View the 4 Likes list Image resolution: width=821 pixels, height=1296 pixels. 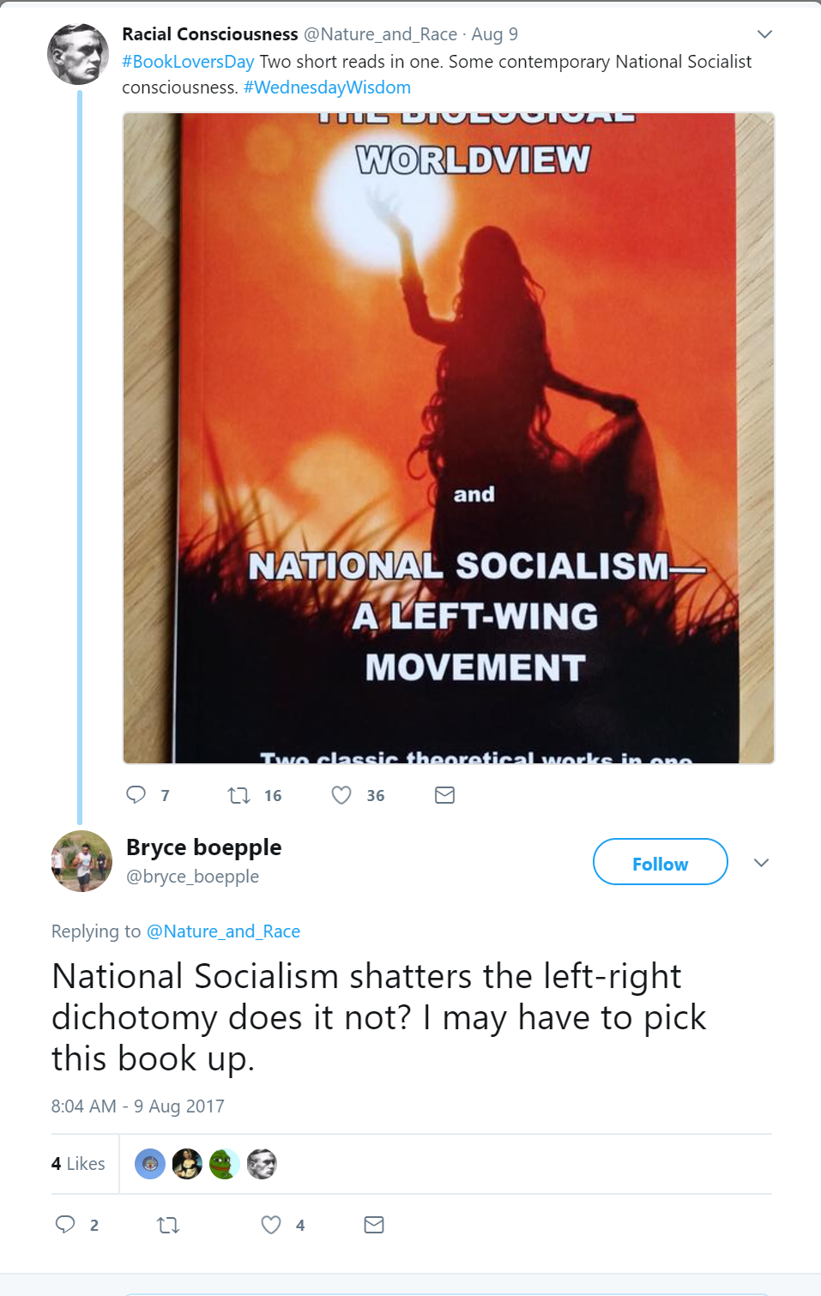[x=78, y=1164]
